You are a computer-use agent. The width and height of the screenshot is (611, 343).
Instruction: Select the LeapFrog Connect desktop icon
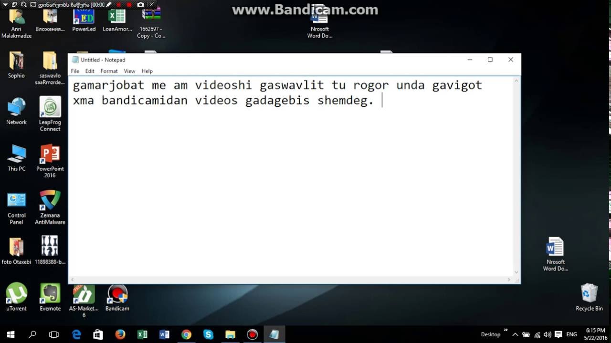[x=50, y=114]
